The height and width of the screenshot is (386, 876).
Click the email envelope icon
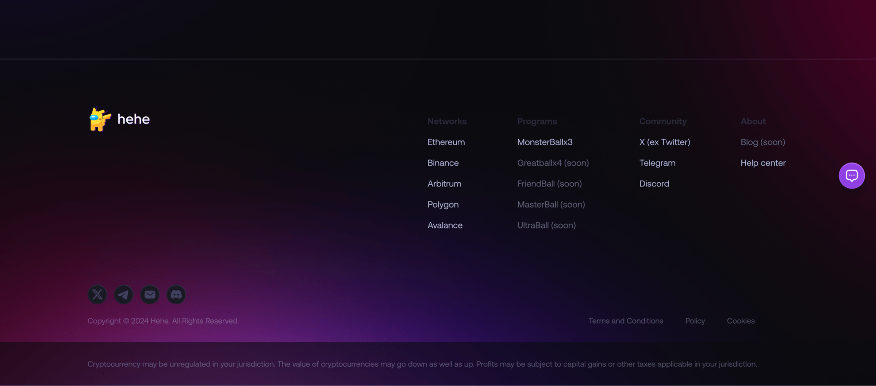150,294
